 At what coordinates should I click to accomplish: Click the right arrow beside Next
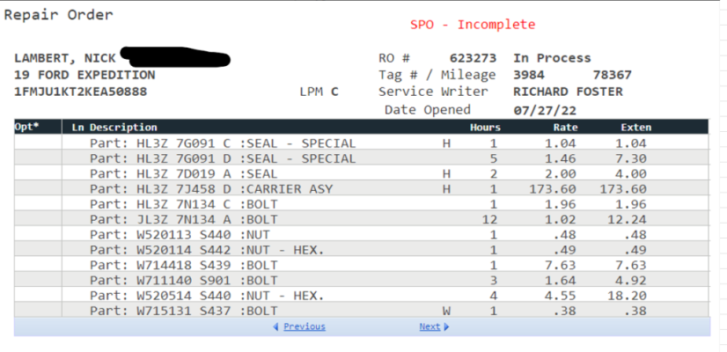[x=446, y=327]
